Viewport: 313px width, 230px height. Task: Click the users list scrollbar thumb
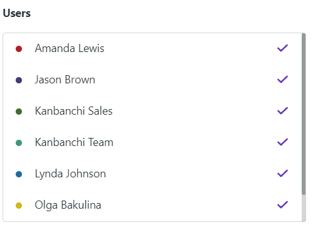[304, 114]
